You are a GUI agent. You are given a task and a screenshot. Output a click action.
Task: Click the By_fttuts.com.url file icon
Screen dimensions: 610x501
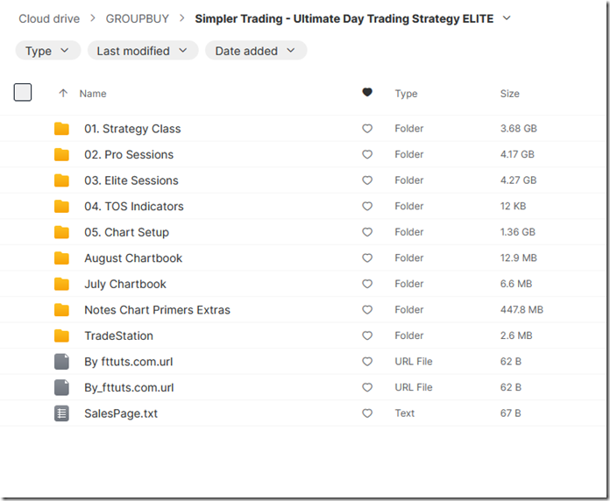[x=61, y=387]
